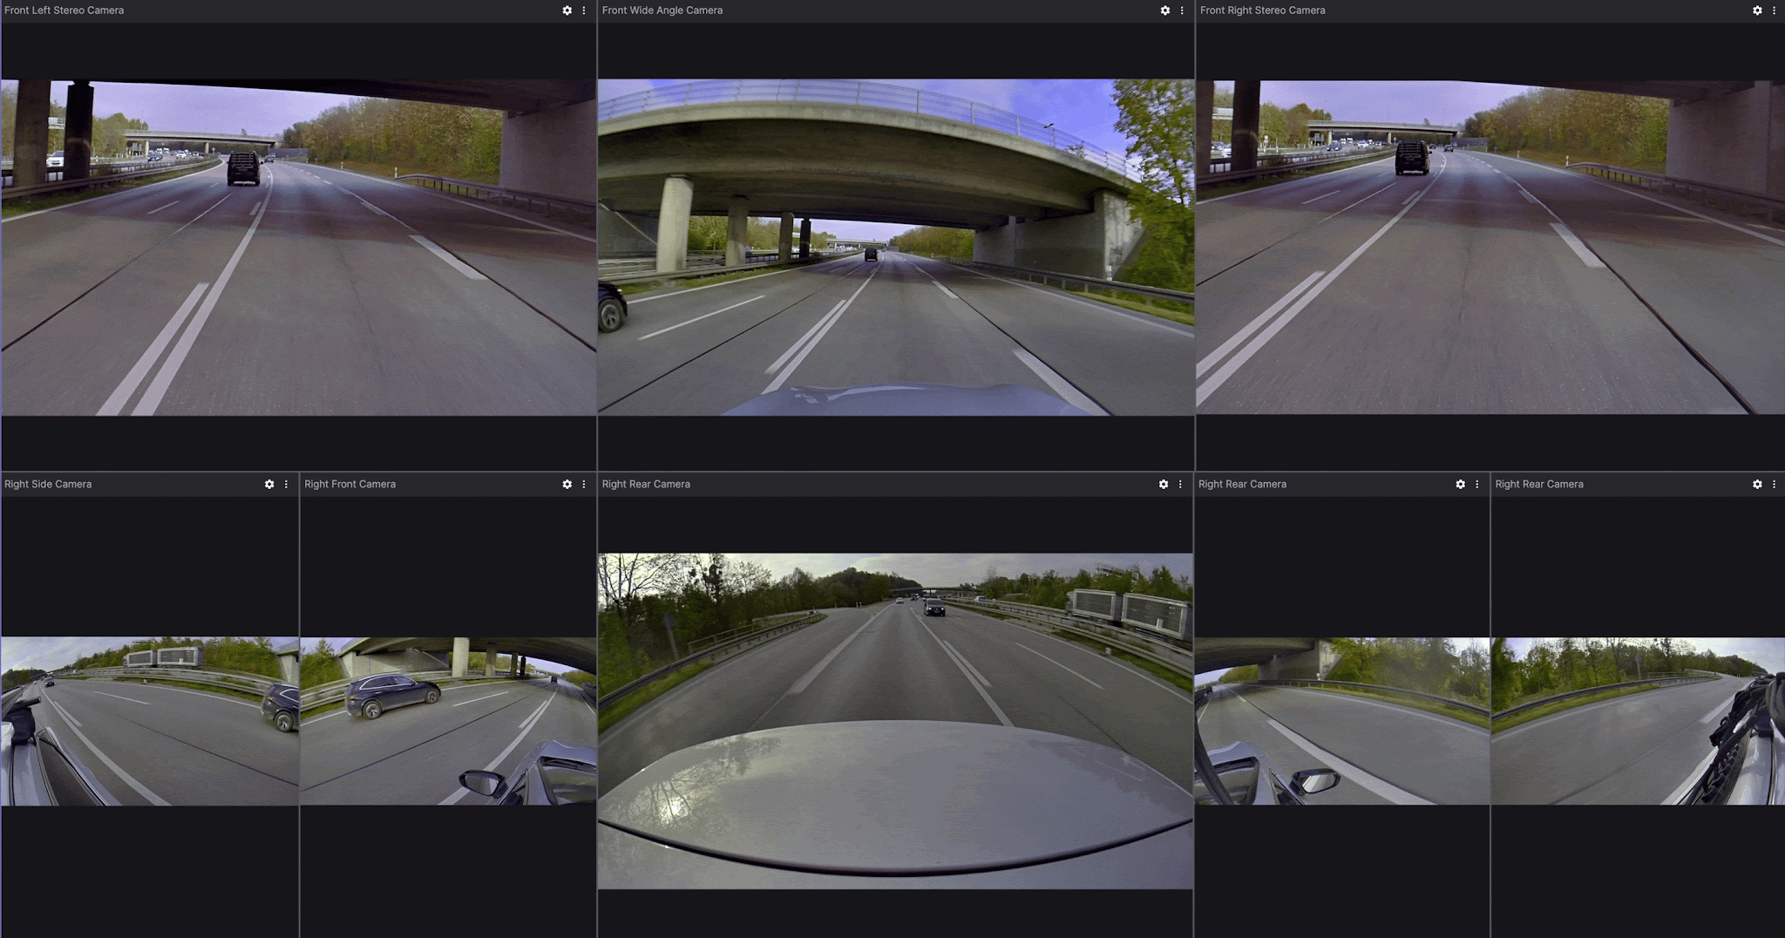Open the Right Side Camera settings gear

coord(269,484)
